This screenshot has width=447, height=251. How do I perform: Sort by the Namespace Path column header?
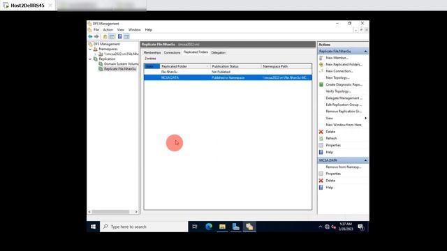[x=286, y=66]
